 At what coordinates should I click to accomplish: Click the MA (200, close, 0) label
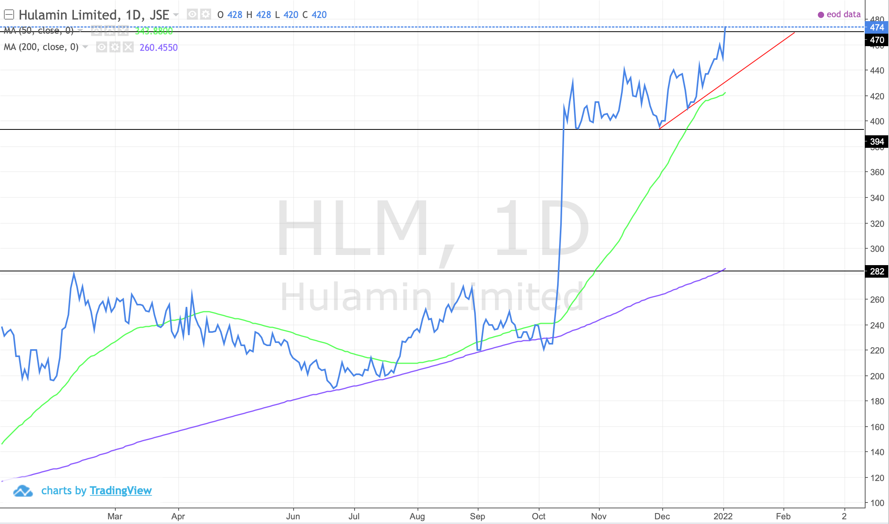[x=41, y=47]
